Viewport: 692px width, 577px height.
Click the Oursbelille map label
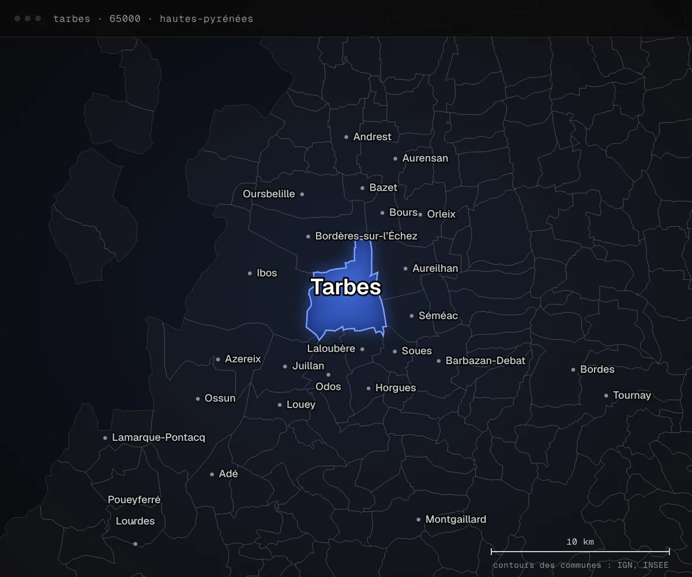click(x=269, y=194)
